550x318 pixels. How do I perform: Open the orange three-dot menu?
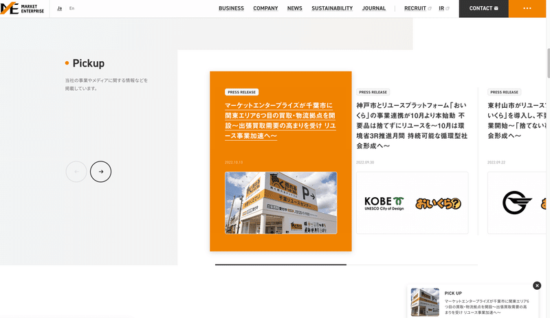(x=527, y=8)
